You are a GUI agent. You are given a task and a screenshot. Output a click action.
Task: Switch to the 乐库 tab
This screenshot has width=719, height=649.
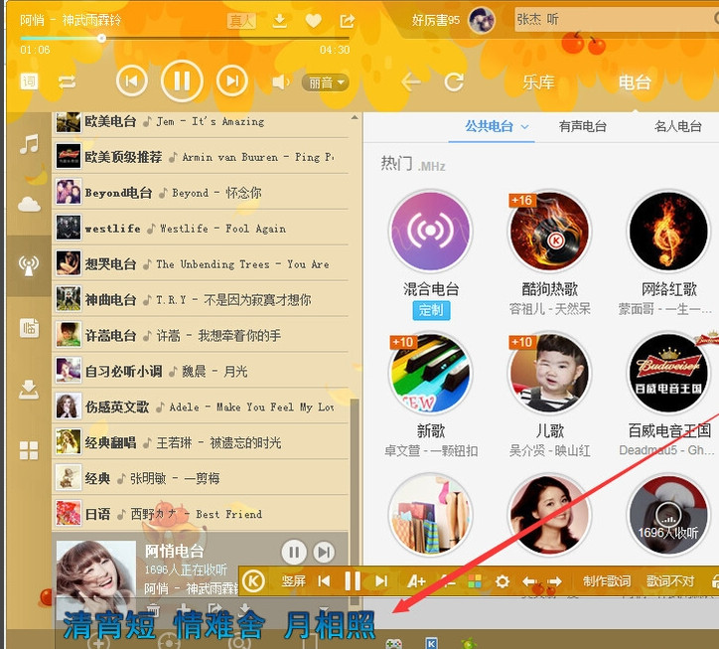click(538, 82)
